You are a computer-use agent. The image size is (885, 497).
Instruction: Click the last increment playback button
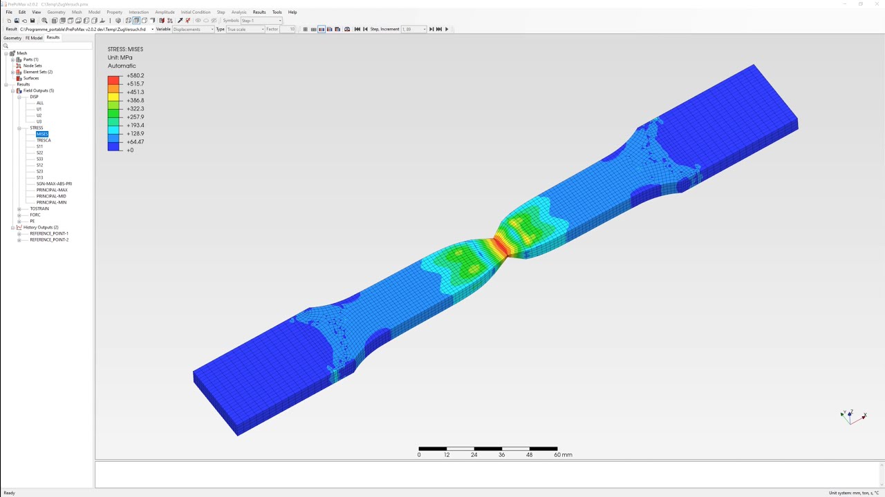pyautogui.click(x=439, y=29)
